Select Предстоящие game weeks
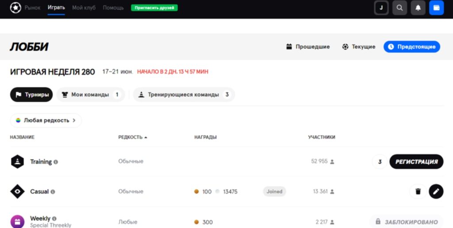The height and width of the screenshot is (228, 453). point(412,47)
